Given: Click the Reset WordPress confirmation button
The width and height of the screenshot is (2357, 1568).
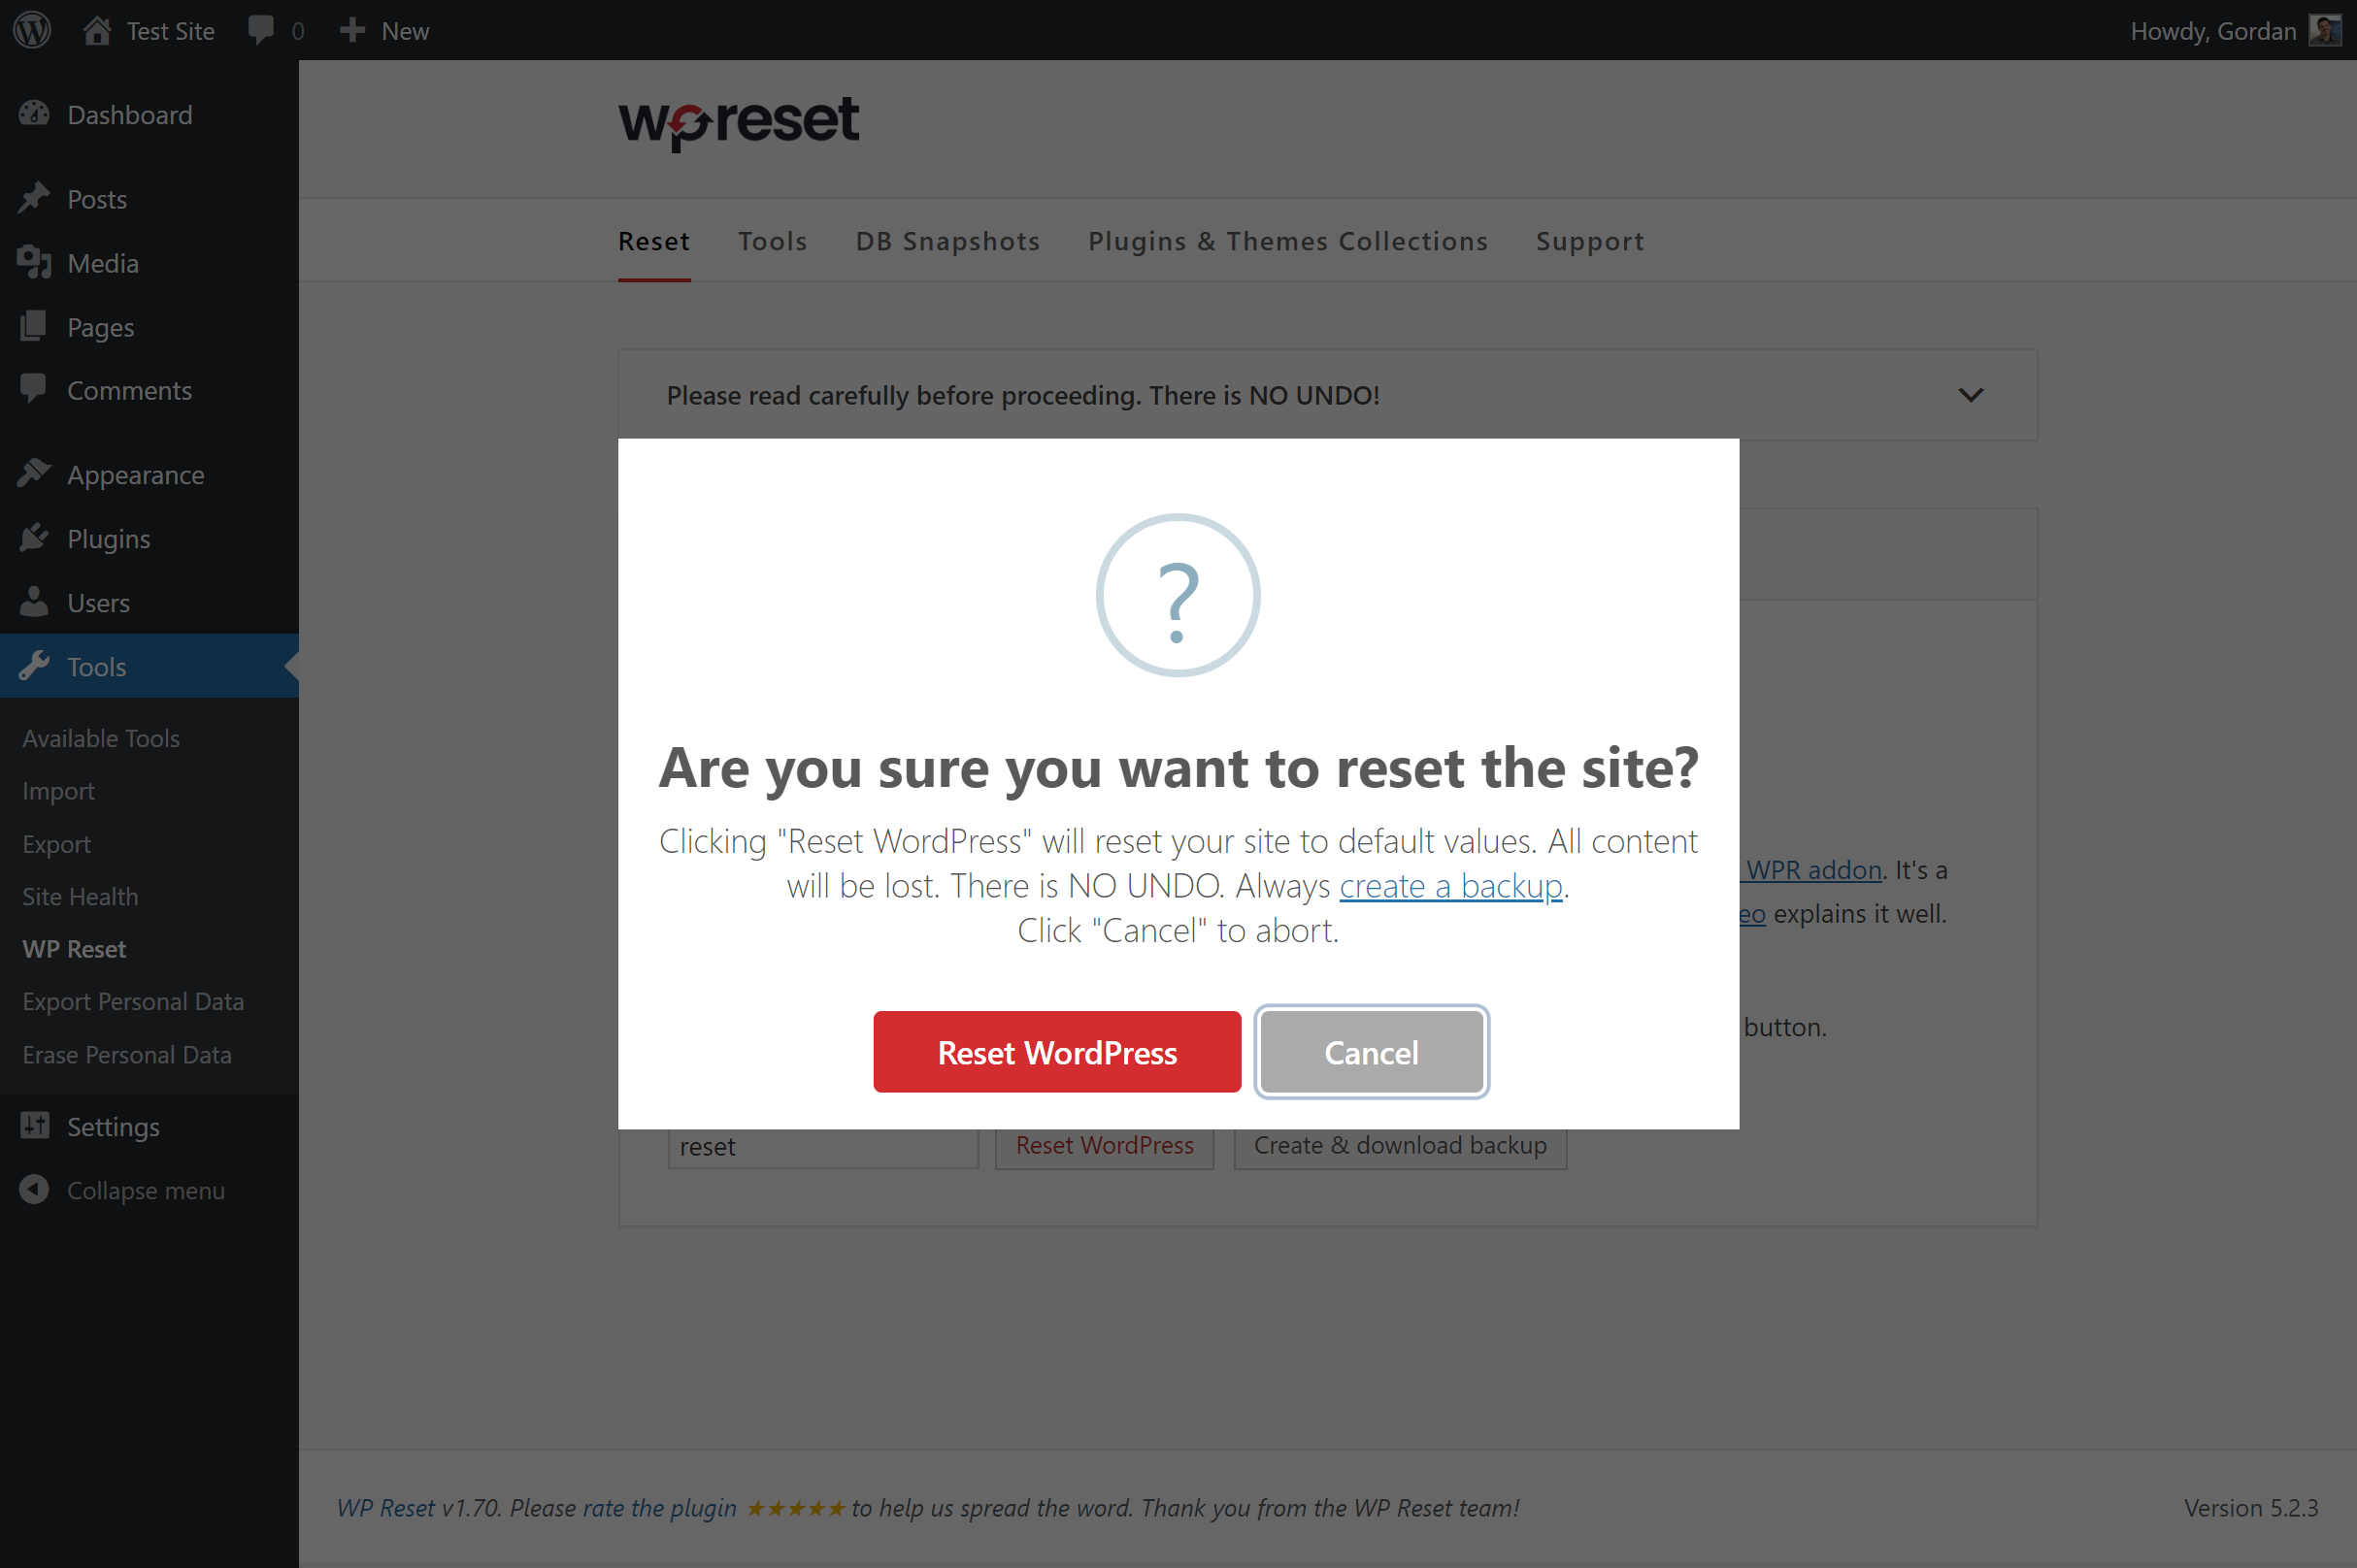Looking at the screenshot, I should click(1058, 1050).
